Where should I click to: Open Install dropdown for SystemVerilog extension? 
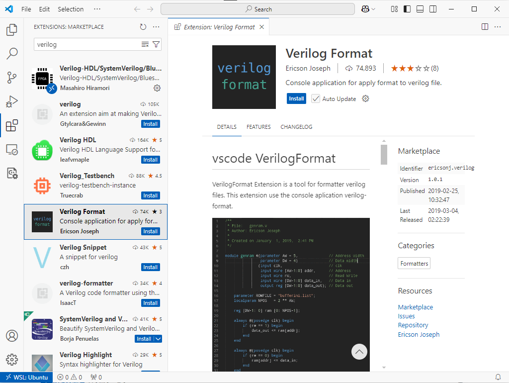(x=158, y=339)
